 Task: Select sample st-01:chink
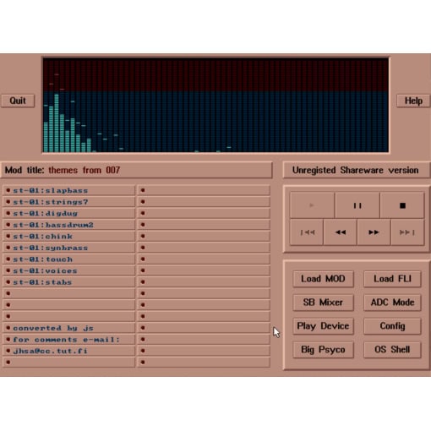coord(69,237)
